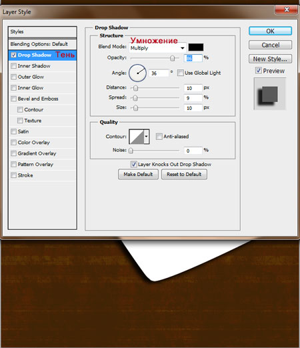300x348 pixels.
Task: Click the contour curve preview thumbnail
Action: tap(137, 137)
